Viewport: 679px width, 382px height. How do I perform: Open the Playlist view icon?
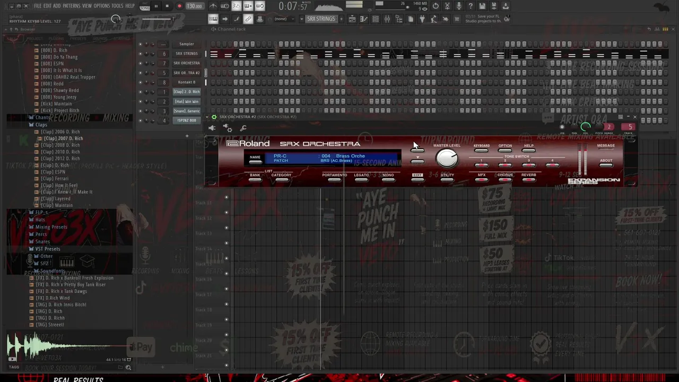[352, 19]
